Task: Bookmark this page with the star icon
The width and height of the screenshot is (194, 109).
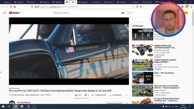Action: point(141,7)
